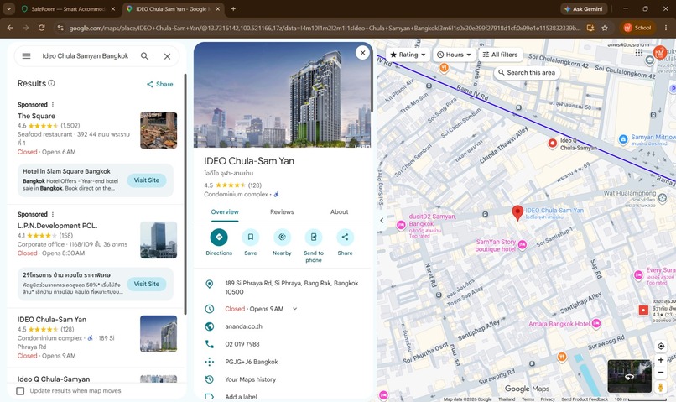The height and width of the screenshot is (402, 676).
Task: Close the SafeRoom browser tab
Action: [113, 8]
